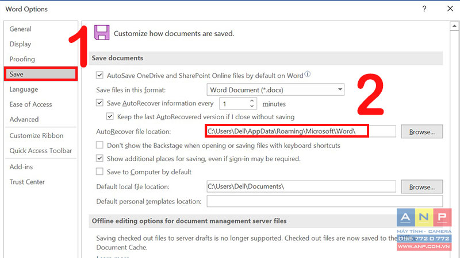Select the Save category
This screenshot has height=258, width=460.
click(41, 74)
